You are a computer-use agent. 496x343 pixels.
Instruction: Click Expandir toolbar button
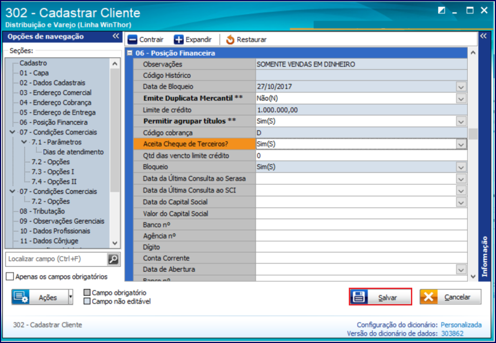point(193,40)
